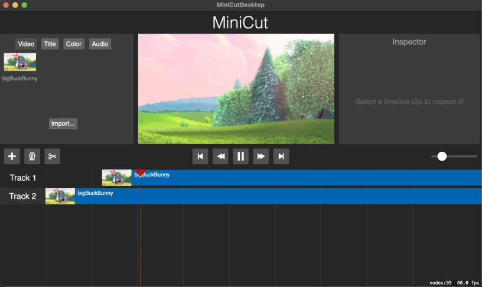Image resolution: width=482 pixels, height=287 pixels.
Task: Select the bigBuckBunny thumbnail in the media library
Action: pos(20,62)
